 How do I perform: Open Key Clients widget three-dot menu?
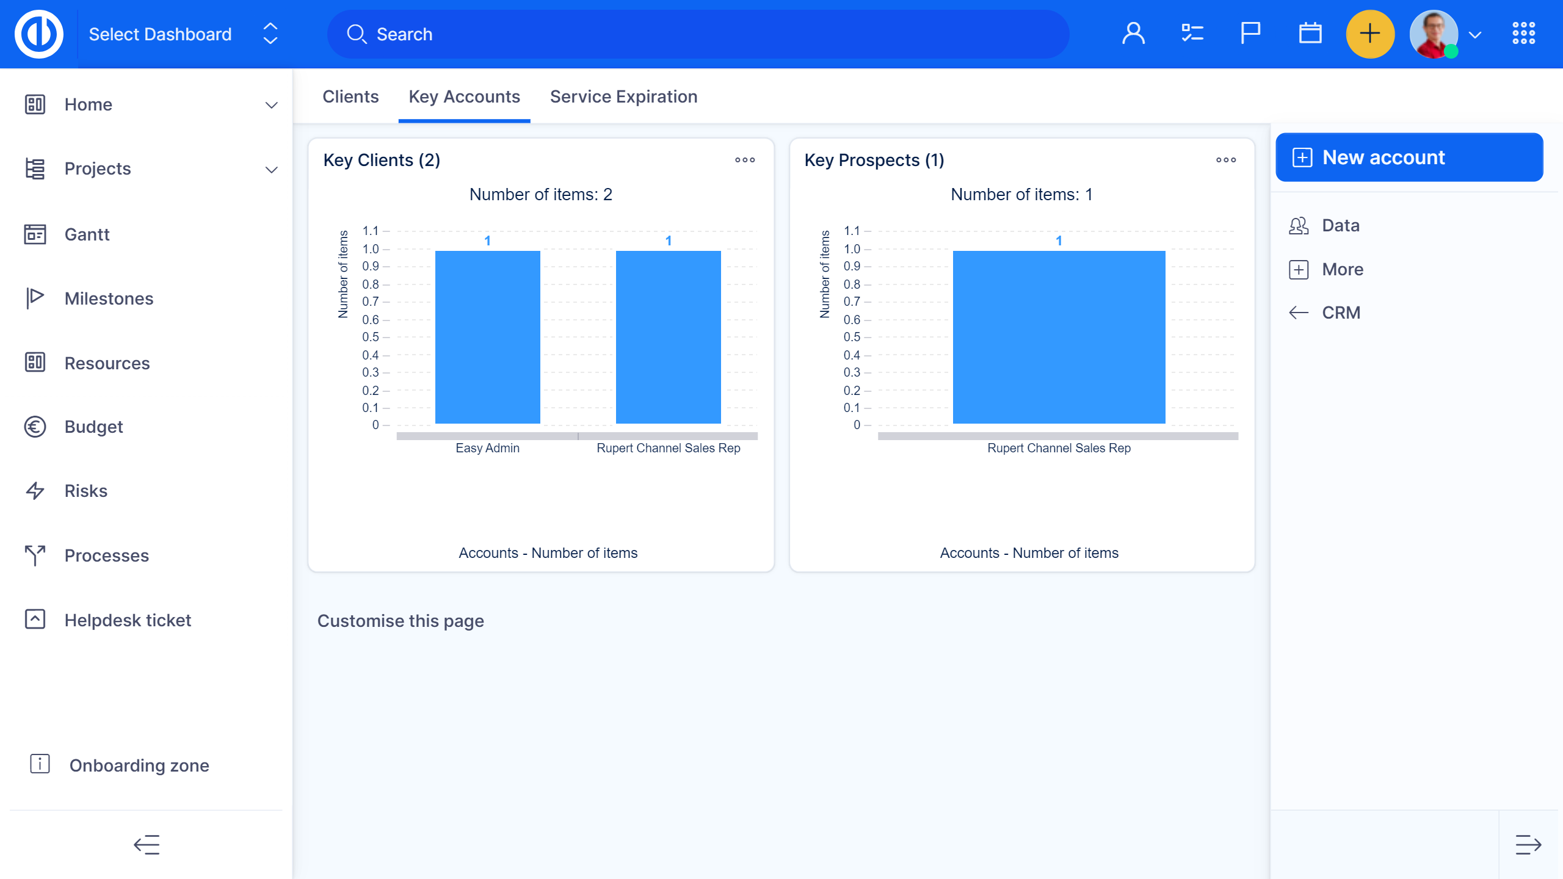pyautogui.click(x=745, y=160)
